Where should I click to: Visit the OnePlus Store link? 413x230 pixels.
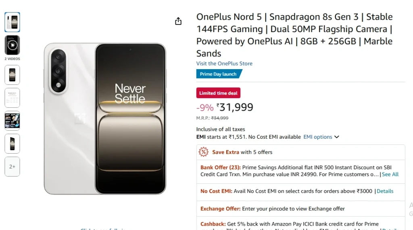(x=224, y=64)
